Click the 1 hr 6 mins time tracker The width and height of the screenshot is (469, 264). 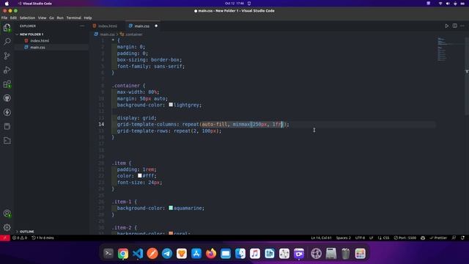coord(43,238)
